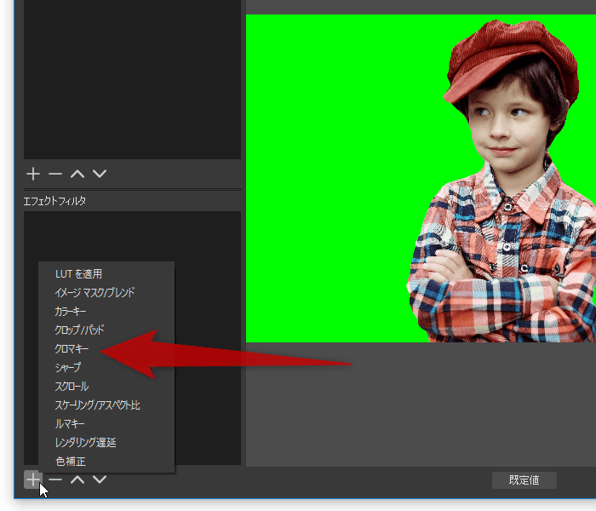Screen dimensions: 596x511
Task: Click the up arrow under the upper filter list
Action: click(77, 174)
